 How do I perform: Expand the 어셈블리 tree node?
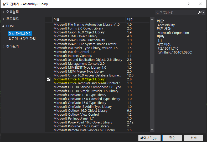click(x=3, y=12)
